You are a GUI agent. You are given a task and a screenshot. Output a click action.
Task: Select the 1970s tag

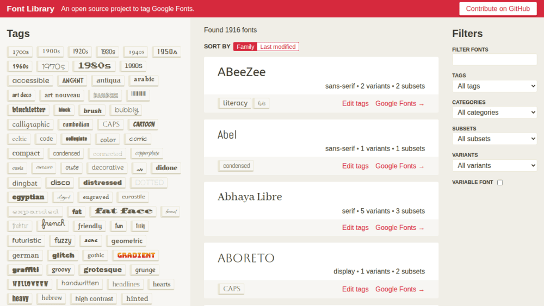[53, 66]
